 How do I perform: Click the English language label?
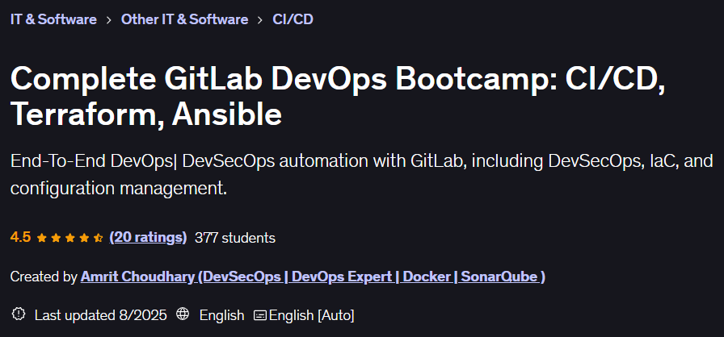(221, 315)
